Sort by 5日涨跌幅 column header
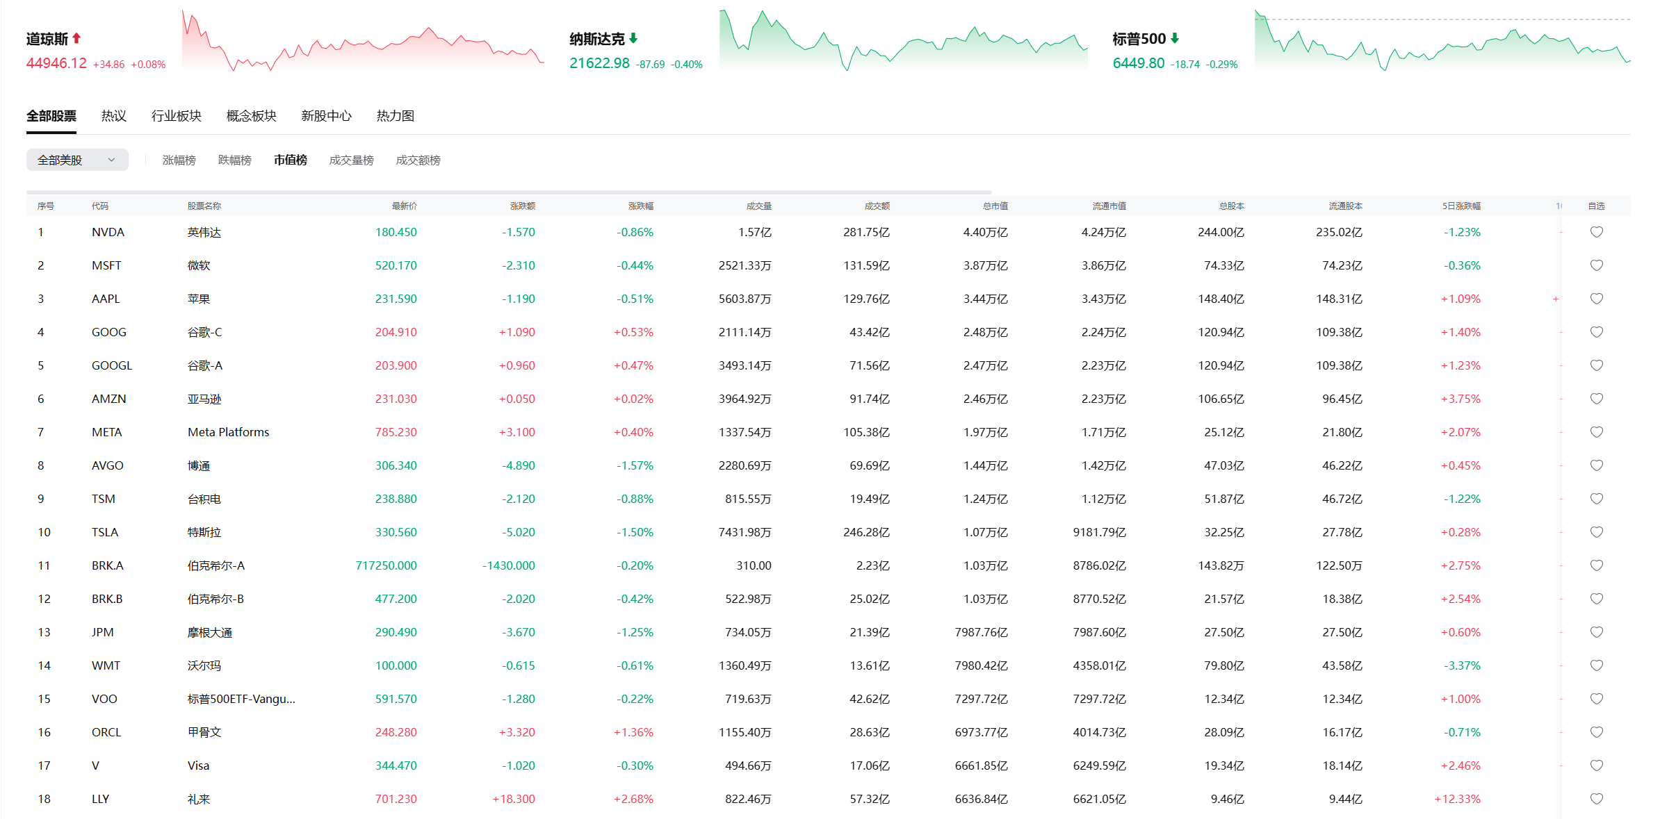Screen dimensions: 1676x819 coord(1461,206)
